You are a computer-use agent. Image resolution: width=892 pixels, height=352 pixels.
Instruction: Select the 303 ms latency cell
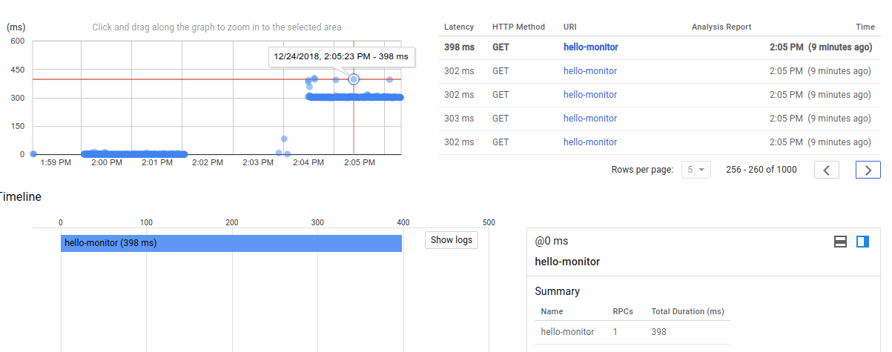[458, 119]
